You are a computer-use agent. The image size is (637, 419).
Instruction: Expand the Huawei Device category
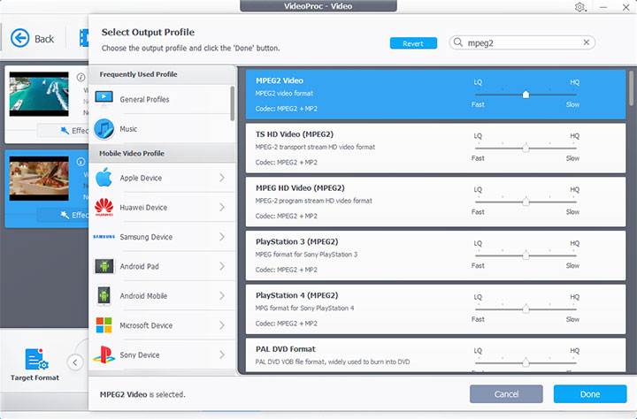[x=222, y=207]
